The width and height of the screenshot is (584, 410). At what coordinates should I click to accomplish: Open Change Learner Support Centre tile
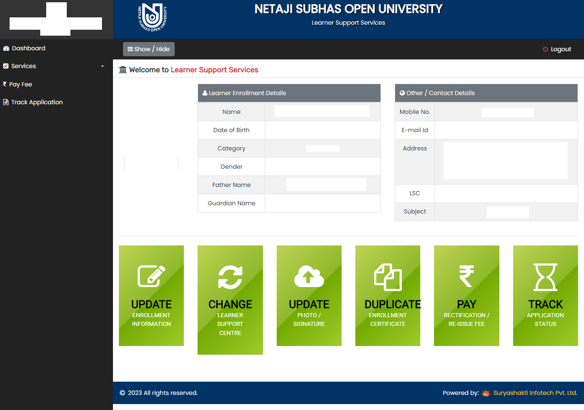[230, 300]
